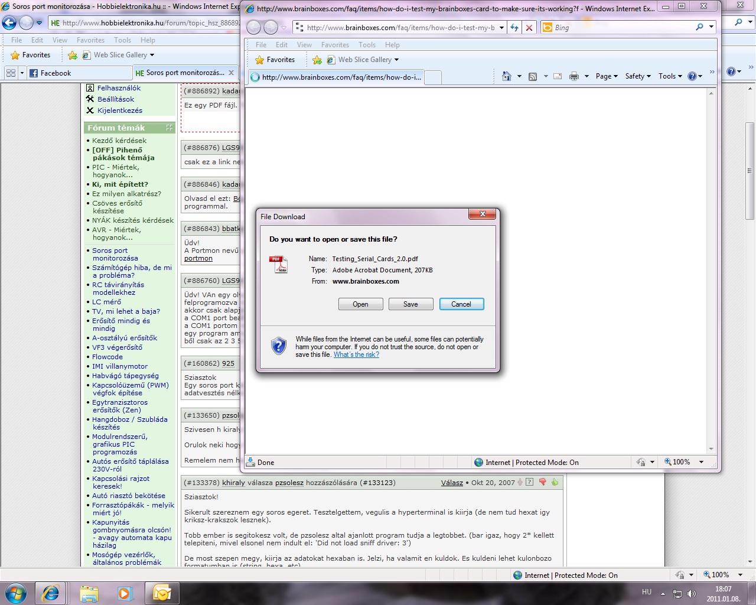756x605 pixels.
Task: Click the Print icon in brainboxes window
Action: point(574,76)
